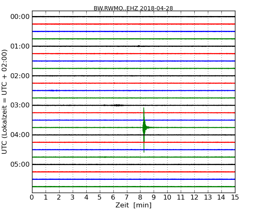Click the x-axis tick label 0

[x=32, y=198]
